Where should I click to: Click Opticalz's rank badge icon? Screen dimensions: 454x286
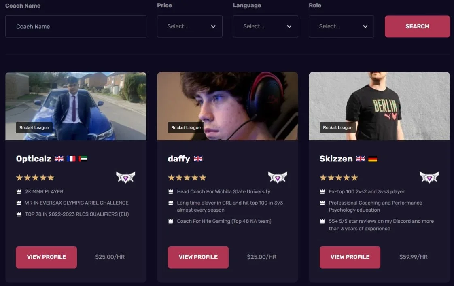point(125,177)
